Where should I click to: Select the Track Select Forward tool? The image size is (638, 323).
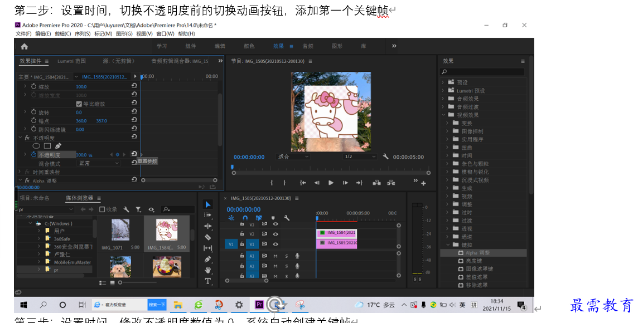207,216
